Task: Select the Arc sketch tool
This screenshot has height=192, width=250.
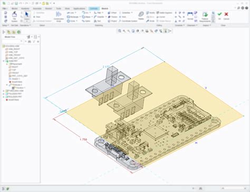Action: click(x=85, y=13)
